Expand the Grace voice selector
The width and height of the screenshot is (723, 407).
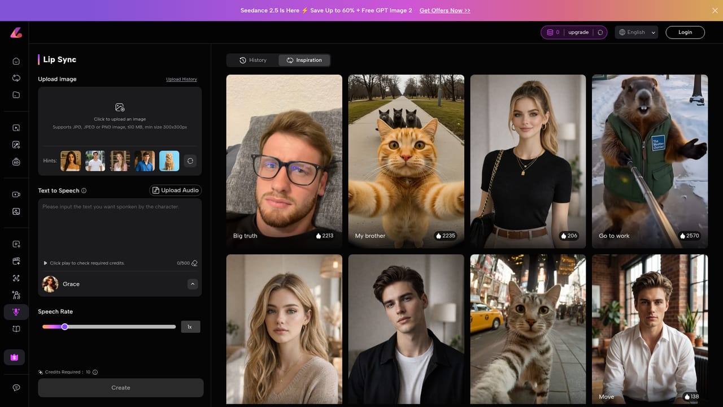click(193, 284)
